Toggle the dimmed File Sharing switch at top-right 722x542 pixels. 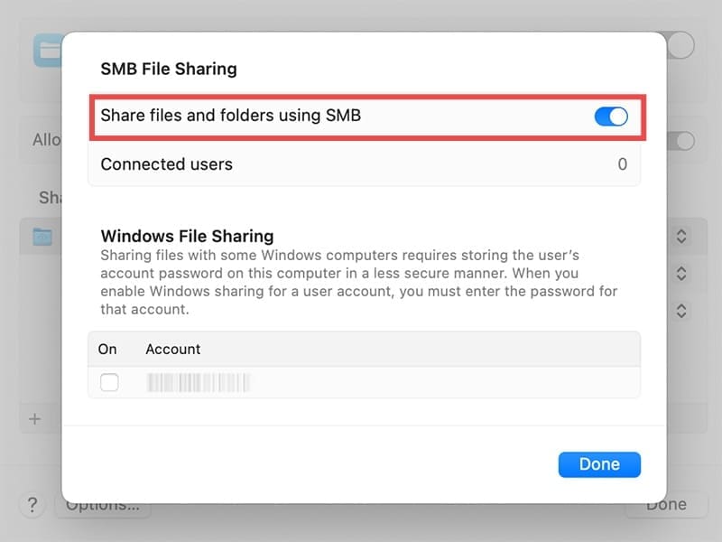(x=680, y=45)
